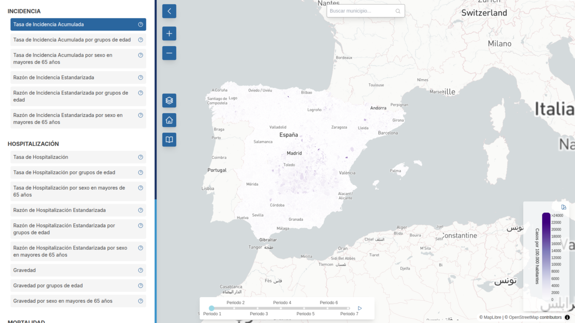Image resolution: width=575 pixels, height=323 pixels.
Task: Select Razón de Incidencia Estandarizada por sexo
Action: coord(78,119)
